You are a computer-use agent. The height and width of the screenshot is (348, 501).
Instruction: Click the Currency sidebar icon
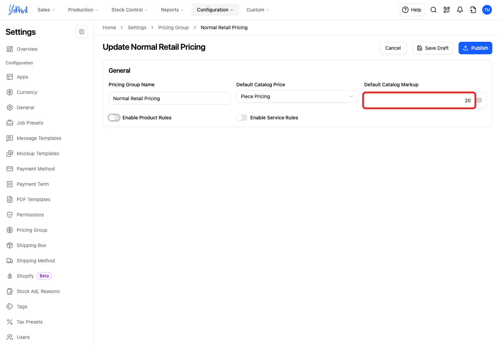(x=10, y=92)
